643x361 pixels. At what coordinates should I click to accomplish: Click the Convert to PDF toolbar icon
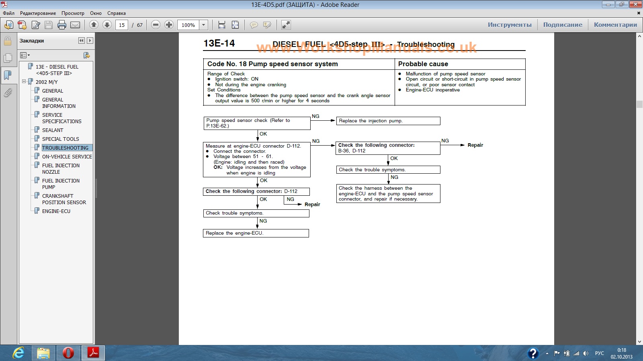click(x=22, y=25)
